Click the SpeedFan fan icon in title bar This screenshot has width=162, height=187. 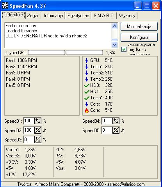click(x=5, y=5)
